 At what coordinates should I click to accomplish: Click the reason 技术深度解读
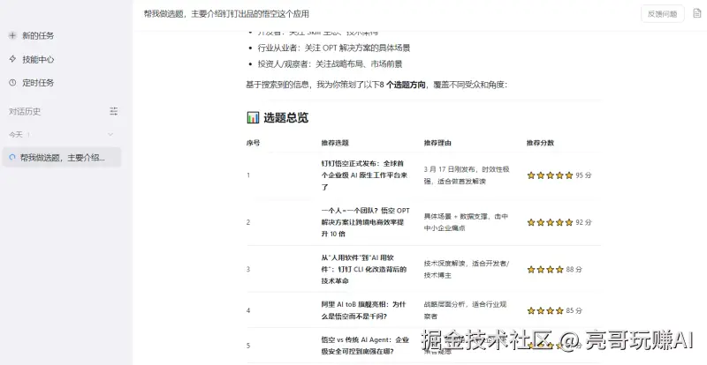pyautogui.click(x=467, y=269)
